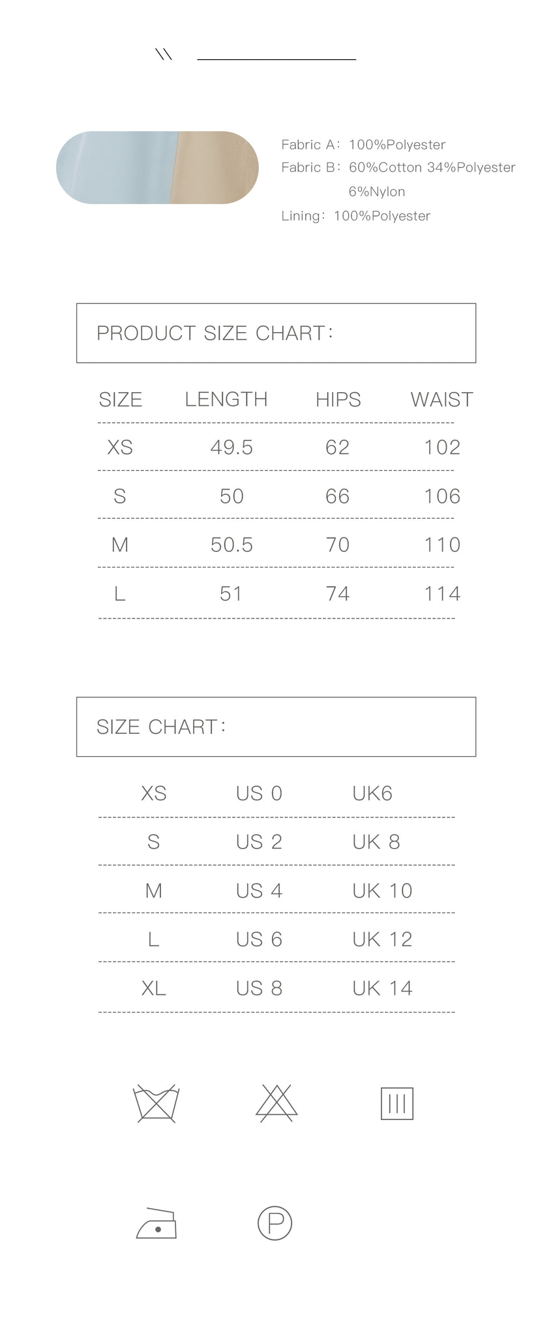Click the PRODUCT SIZE CHART heading box
Image resolution: width=553 pixels, height=1336 pixels.
coord(276,333)
